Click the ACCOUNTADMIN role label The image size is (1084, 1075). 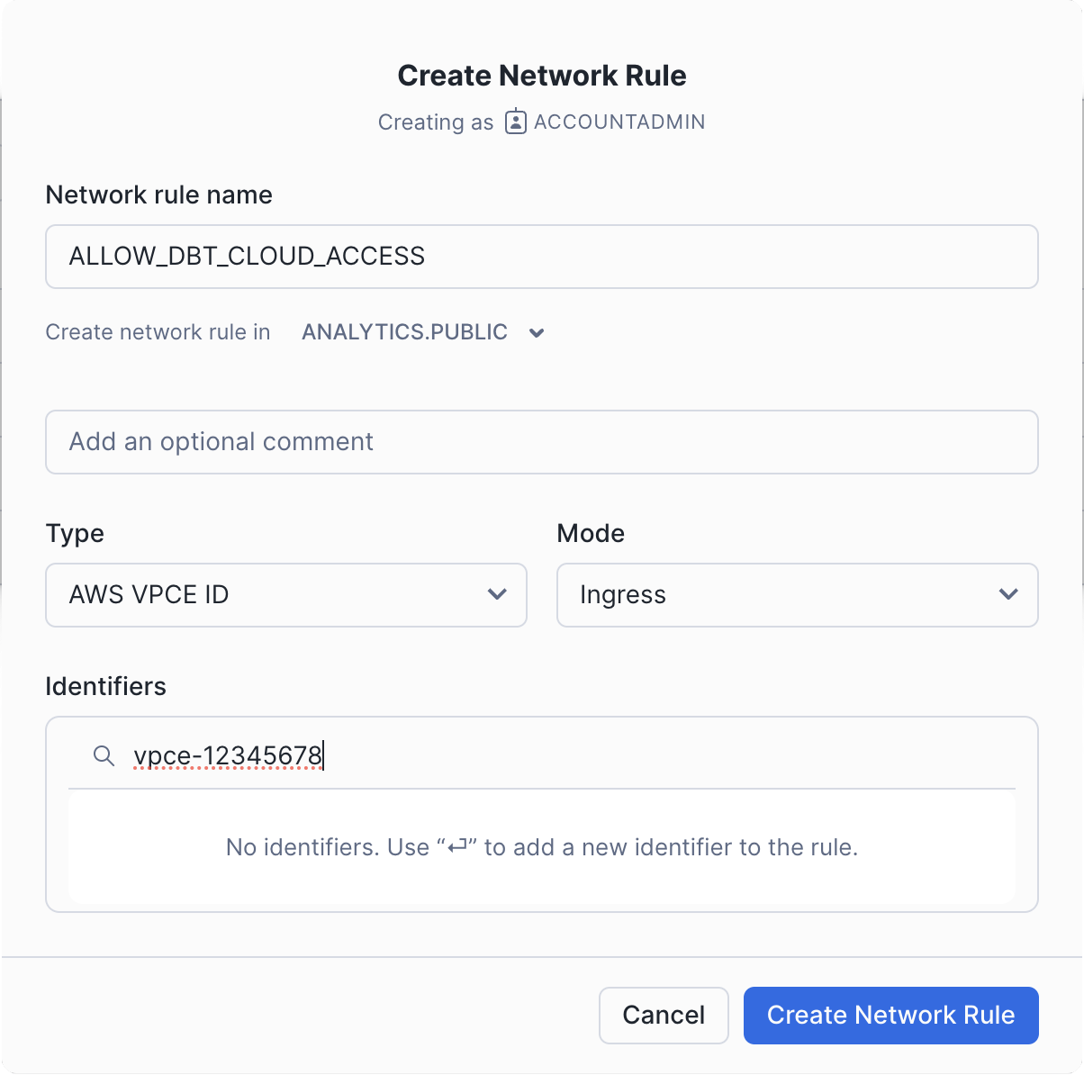[619, 122]
